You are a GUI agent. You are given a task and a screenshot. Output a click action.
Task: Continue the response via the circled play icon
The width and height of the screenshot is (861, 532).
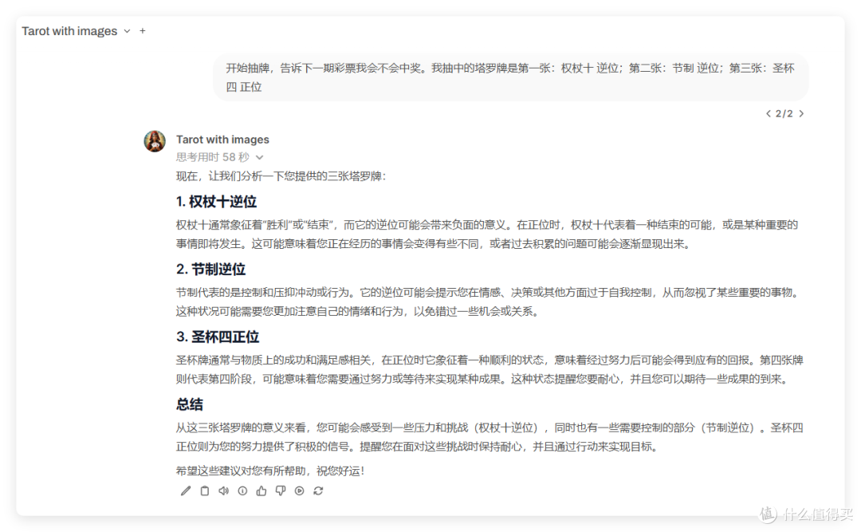point(299,491)
